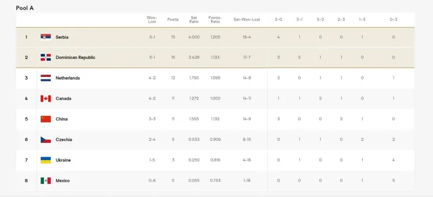Select the 3-2 column header
433x197 pixels.
click(320, 19)
